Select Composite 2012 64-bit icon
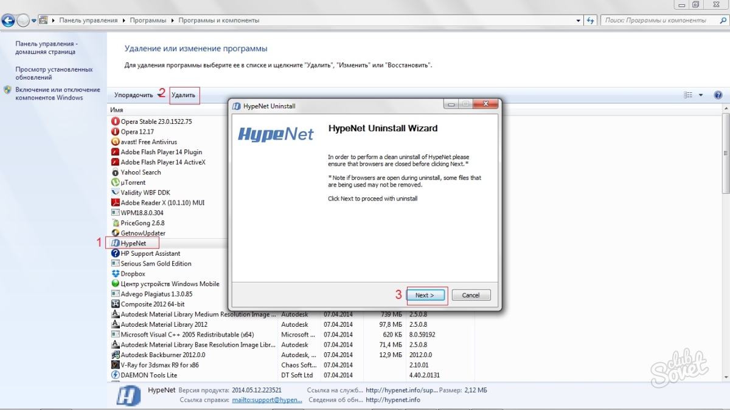This screenshot has height=410, width=730. (x=116, y=304)
